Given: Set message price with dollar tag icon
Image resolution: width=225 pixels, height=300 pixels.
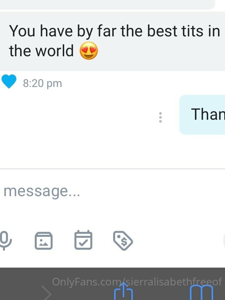Looking at the screenshot, I should [123, 241].
